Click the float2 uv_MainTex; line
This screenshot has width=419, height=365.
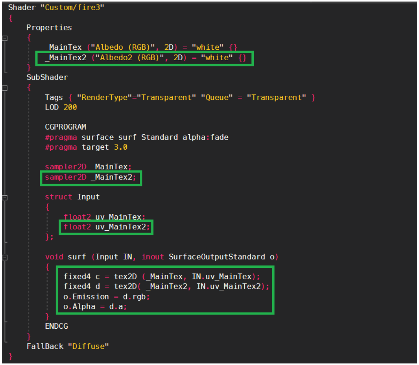coord(104,216)
